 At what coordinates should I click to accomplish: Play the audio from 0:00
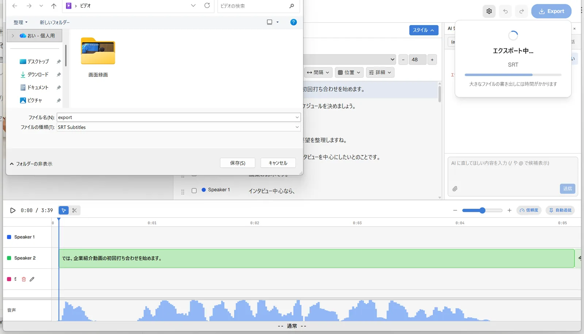[13, 210]
